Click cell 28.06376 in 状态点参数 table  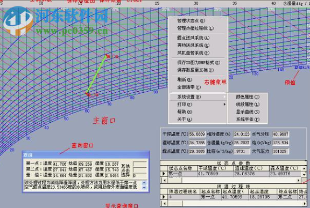tap(251, 174)
